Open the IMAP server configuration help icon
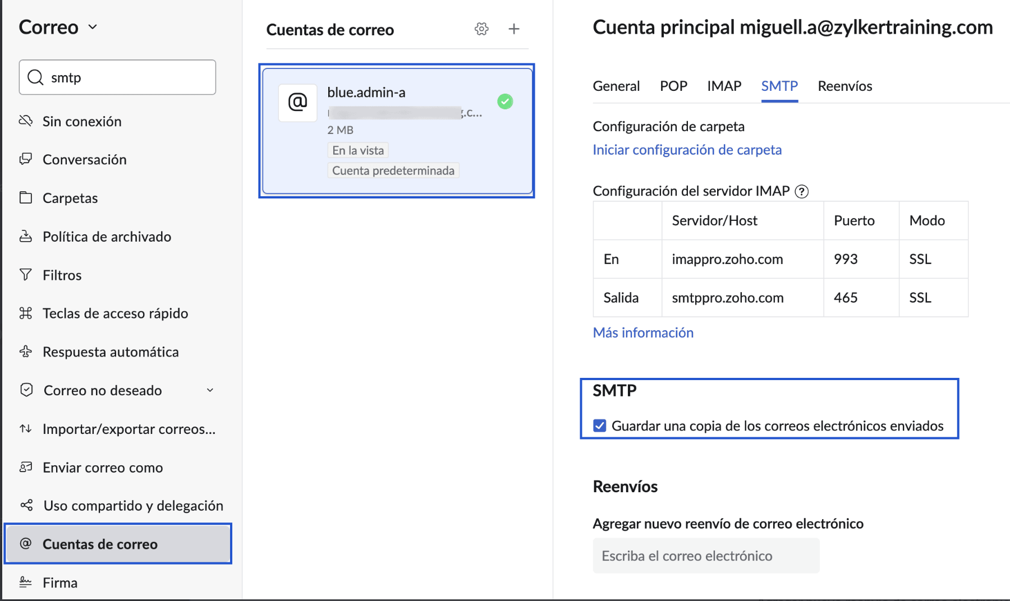 (802, 191)
